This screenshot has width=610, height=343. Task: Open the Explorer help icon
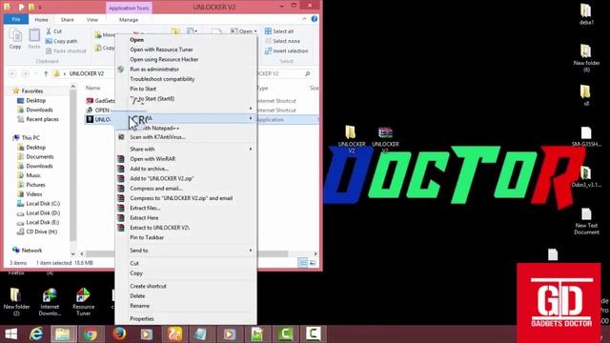pos(314,19)
